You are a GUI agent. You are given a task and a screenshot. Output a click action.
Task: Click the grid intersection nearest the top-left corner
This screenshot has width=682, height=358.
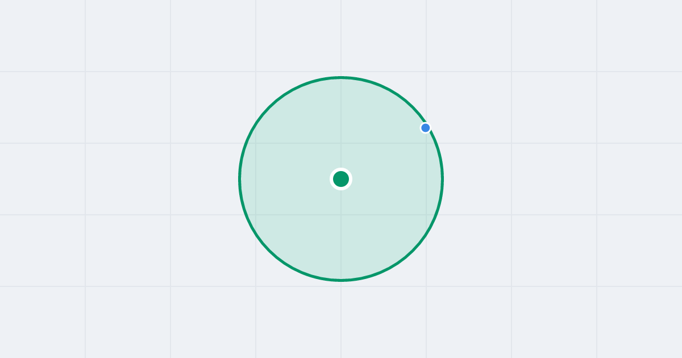tap(85, 72)
